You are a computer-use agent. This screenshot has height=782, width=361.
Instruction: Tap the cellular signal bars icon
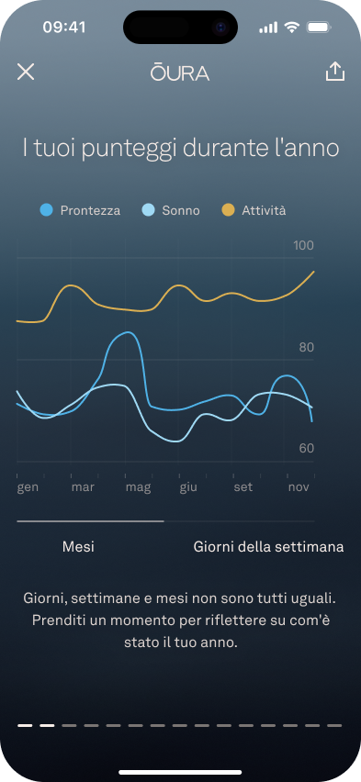[268, 28]
